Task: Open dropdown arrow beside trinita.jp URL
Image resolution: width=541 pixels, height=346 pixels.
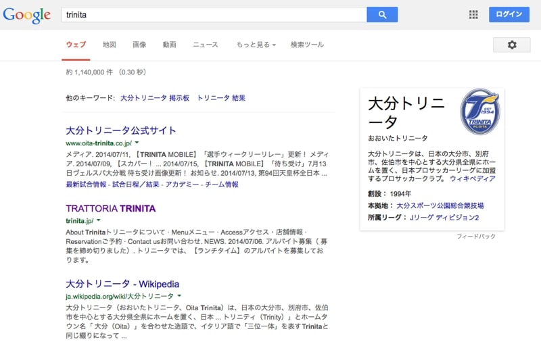Action: (97, 220)
